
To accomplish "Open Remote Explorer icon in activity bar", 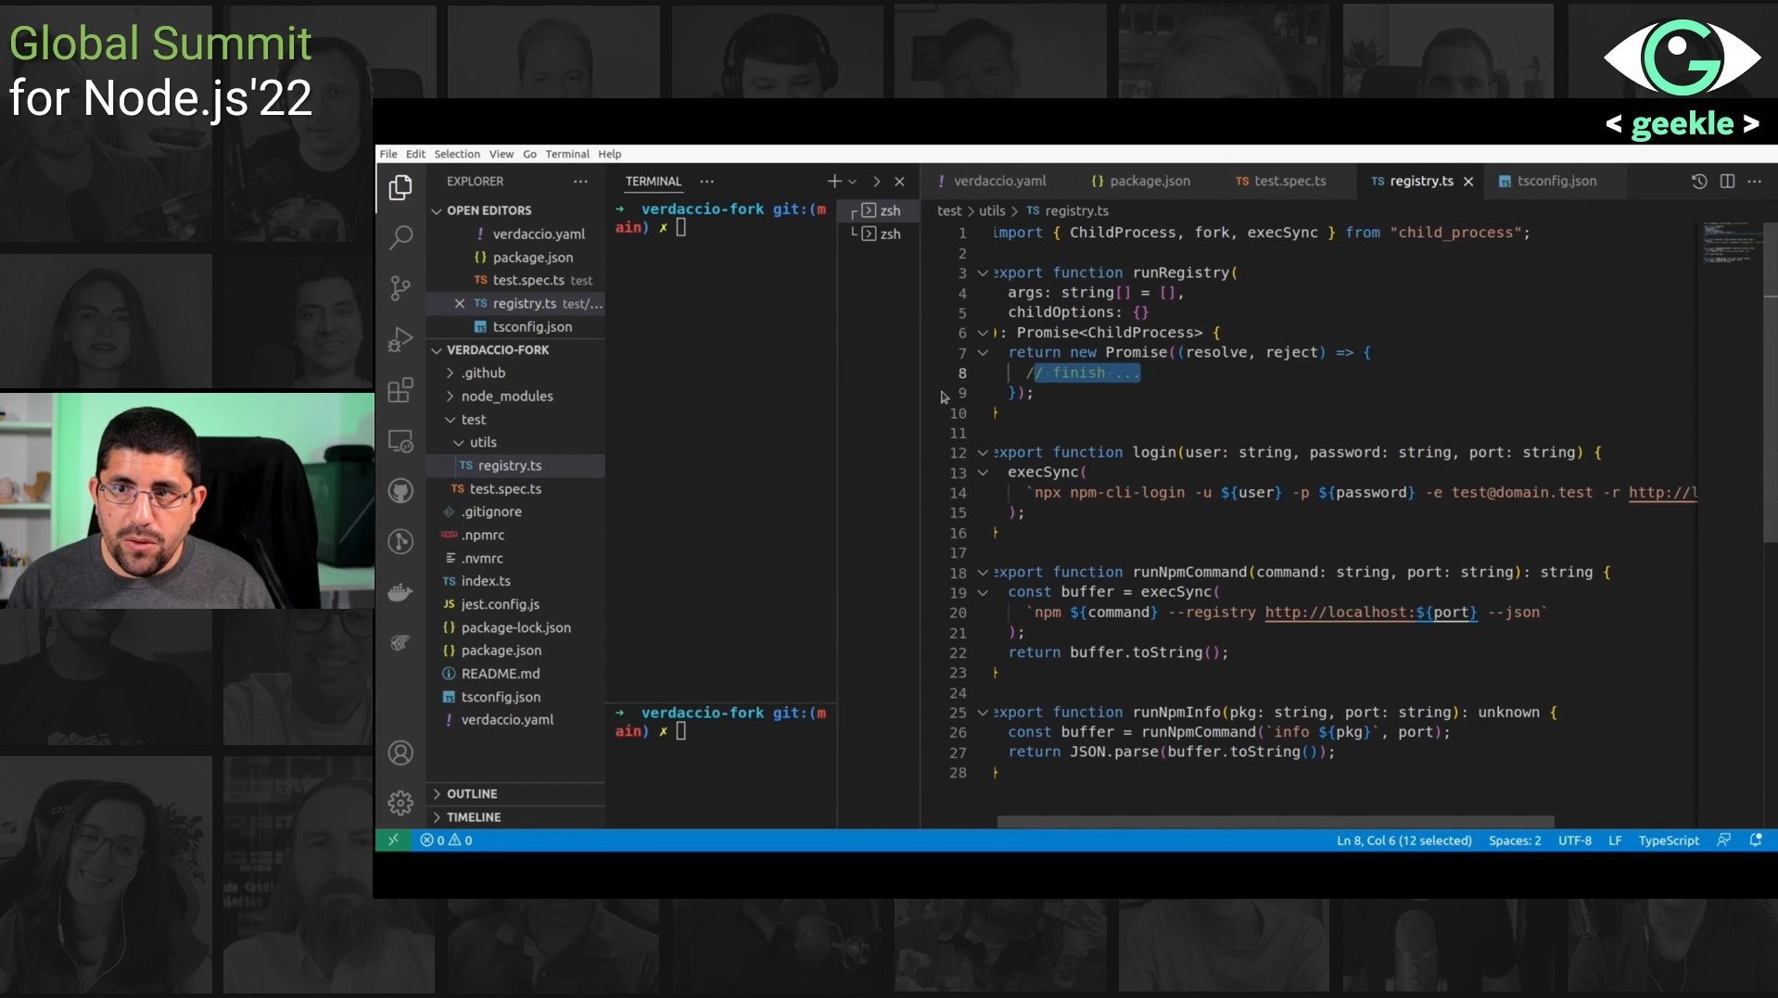I will 400,441.
